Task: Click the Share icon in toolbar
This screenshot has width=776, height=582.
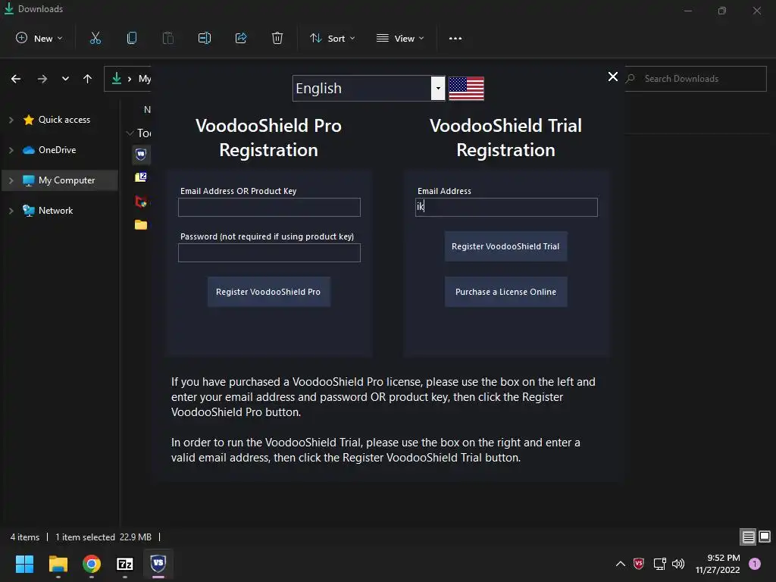Action: [241, 38]
